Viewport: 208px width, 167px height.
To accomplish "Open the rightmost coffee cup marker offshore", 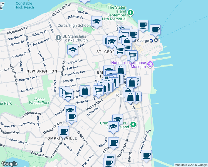I will pos(155,30).
